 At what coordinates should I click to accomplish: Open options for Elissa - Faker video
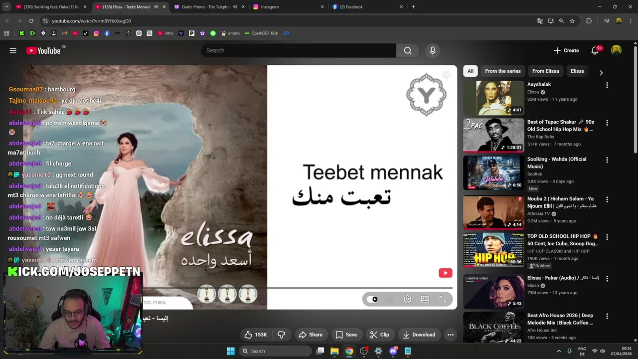[x=607, y=279]
